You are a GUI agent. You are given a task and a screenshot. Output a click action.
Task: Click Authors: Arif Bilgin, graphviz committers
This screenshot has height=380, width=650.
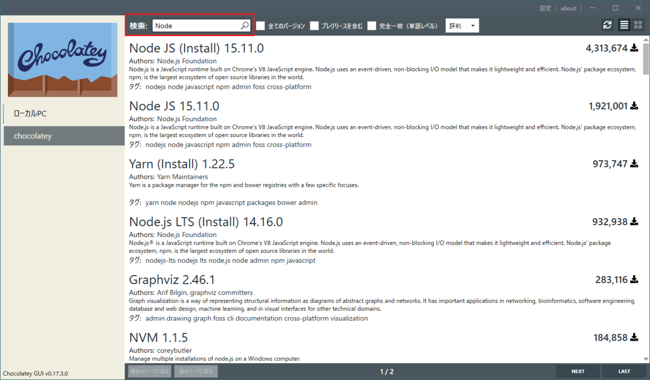191,292
